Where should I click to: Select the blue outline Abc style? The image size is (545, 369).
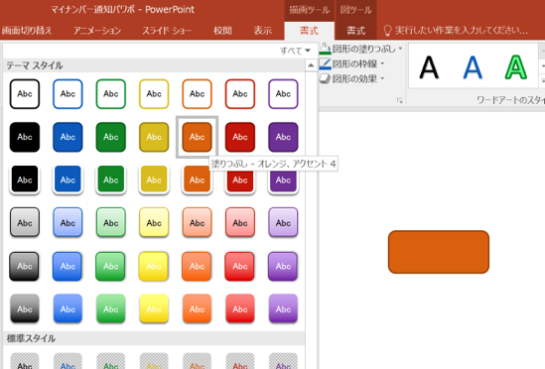click(68, 94)
